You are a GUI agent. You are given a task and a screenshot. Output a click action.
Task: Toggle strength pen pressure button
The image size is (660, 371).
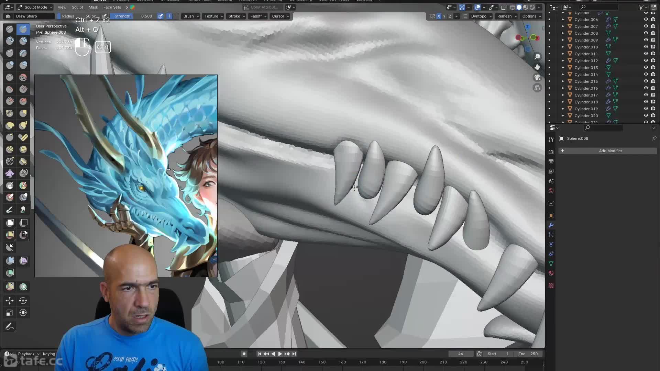click(161, 16)
